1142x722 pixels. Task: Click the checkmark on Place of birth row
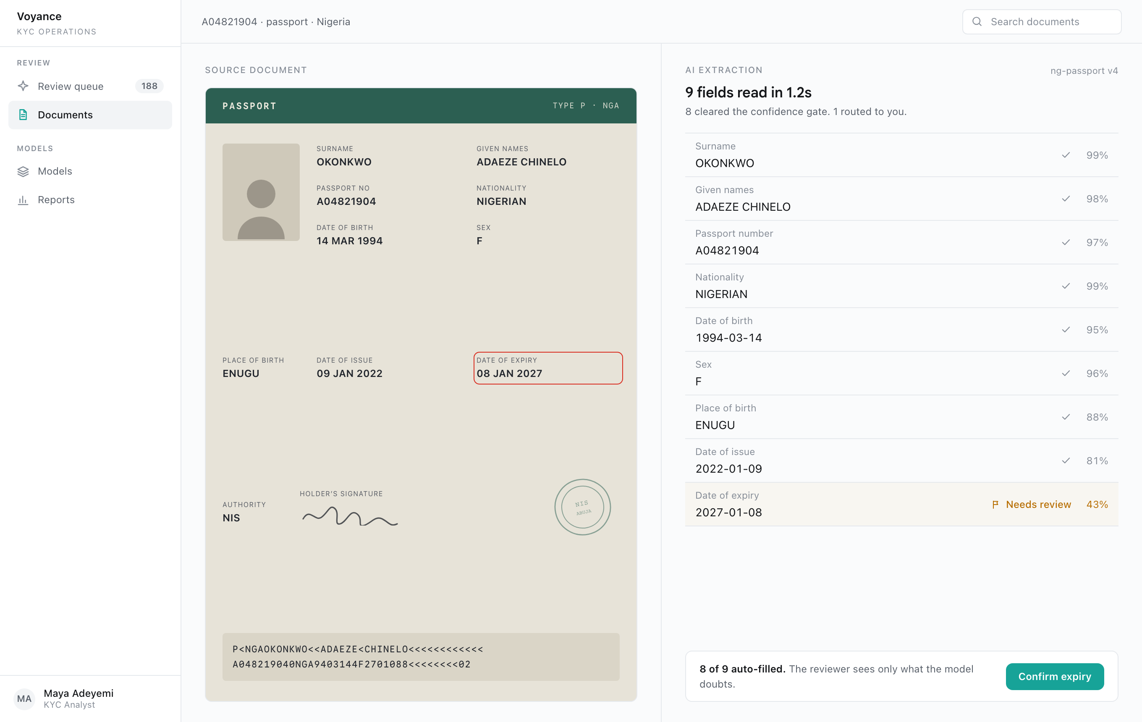[x=1066, y=417]
